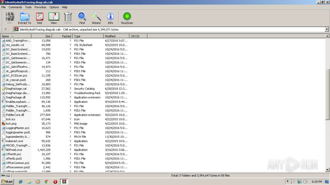Click the makecert.exe application icon
The height and width of the screenshot is (185, 330).
(x=4, y=141)
